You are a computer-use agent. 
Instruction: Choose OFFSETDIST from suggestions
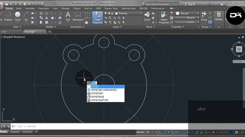coord(106,93)
